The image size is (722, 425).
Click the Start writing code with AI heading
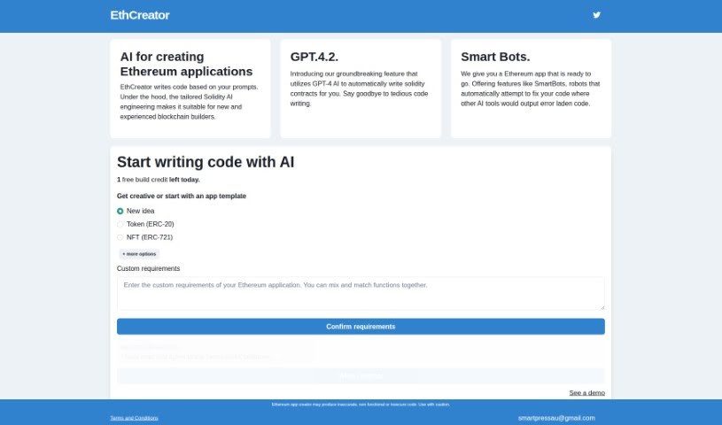[206, 162]
